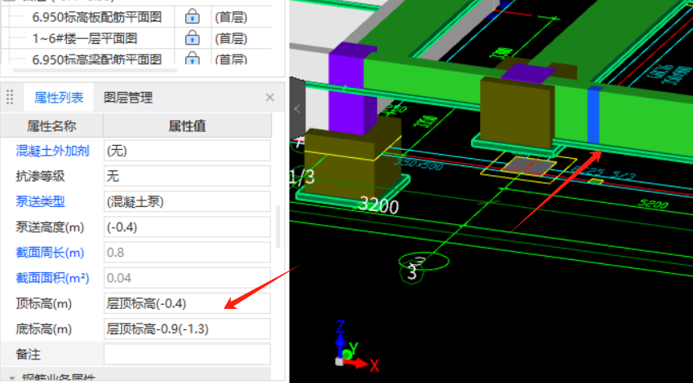Select the 泵送高度(m) property name
This screenshot has height=383, width=693.
pos(50,227)
